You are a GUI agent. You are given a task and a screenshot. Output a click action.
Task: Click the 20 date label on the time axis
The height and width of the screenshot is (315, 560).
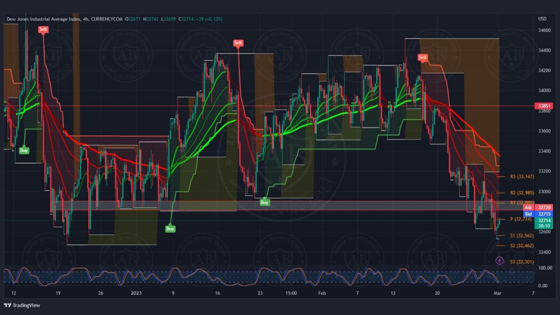[437, 293]
